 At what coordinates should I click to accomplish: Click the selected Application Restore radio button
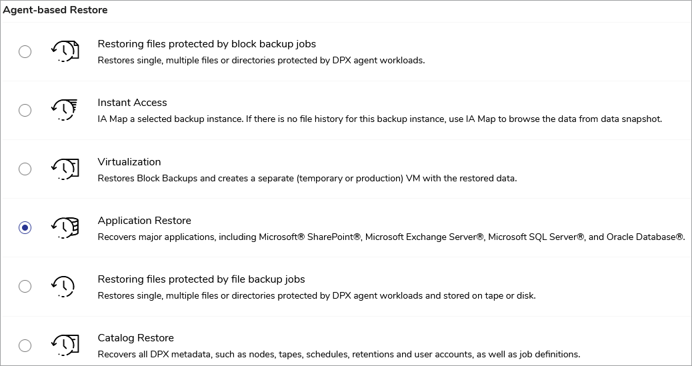[25, 227]
